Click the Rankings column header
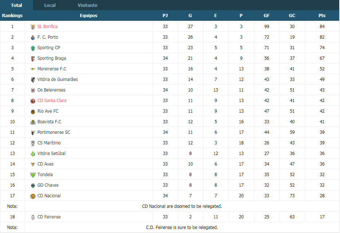Viewport: 340px width, 233px height. [12, 15]
